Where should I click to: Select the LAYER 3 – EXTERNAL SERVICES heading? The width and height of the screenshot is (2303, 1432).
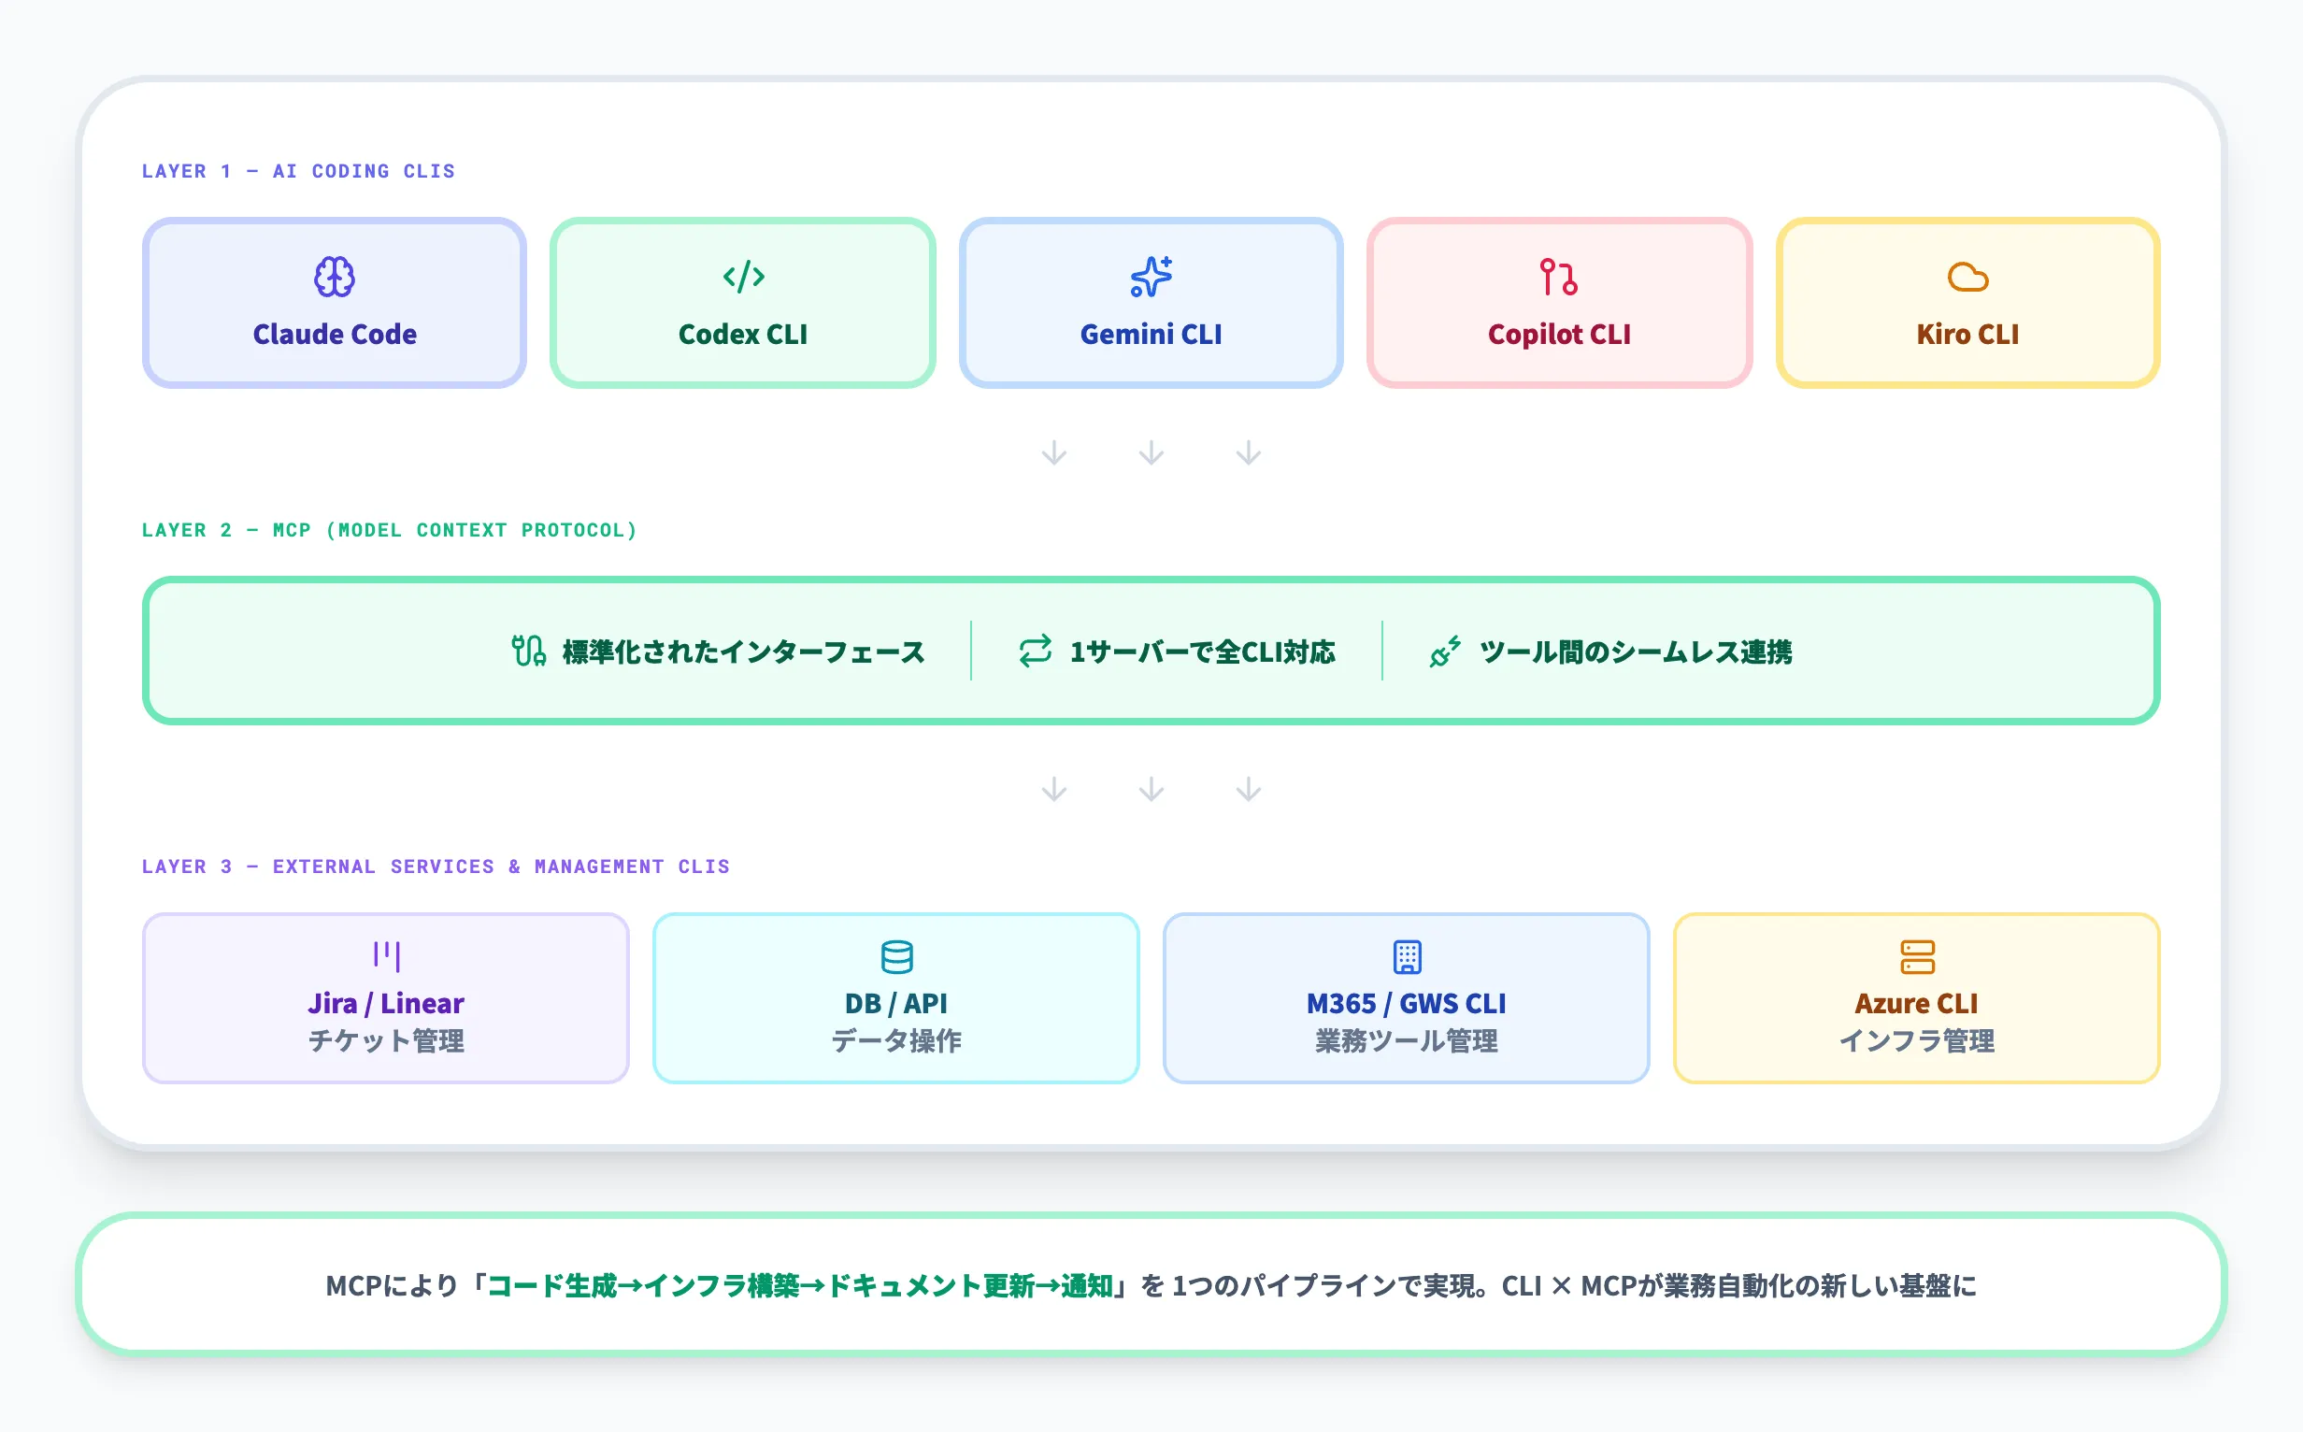pos(436,866)
